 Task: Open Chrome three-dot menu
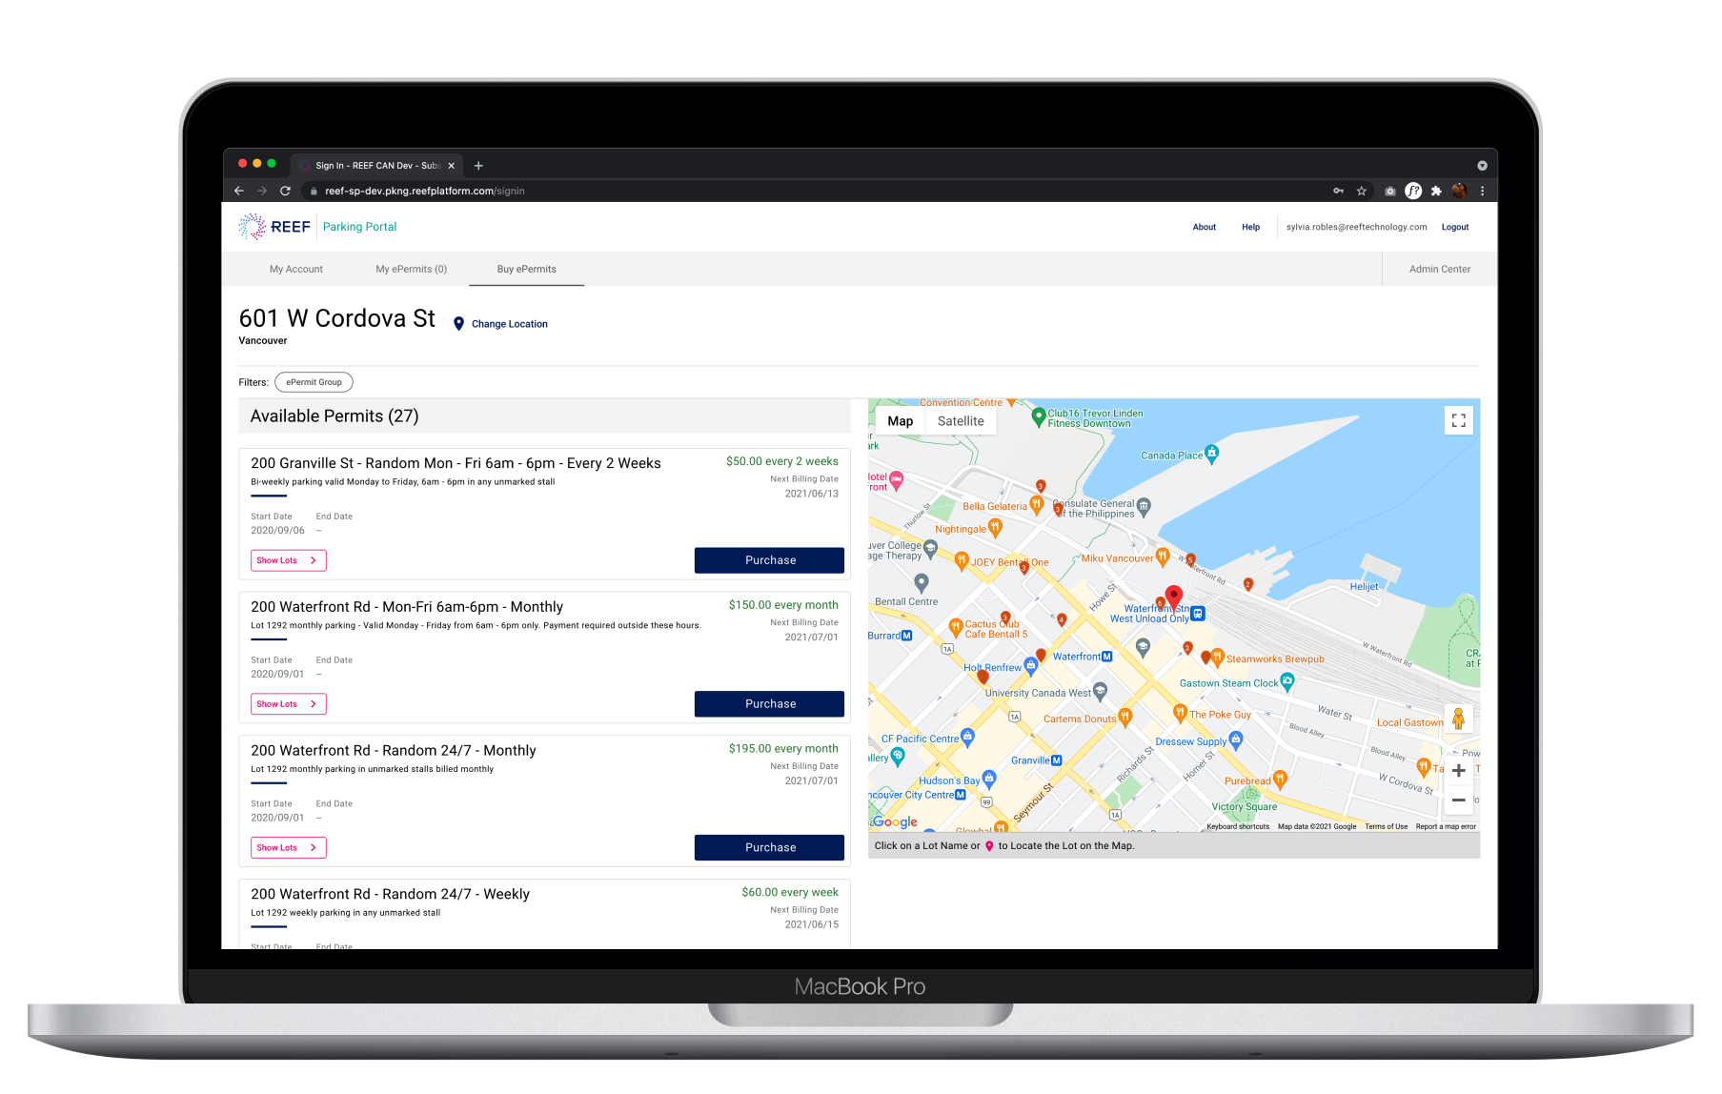[x=1482, y=191]
